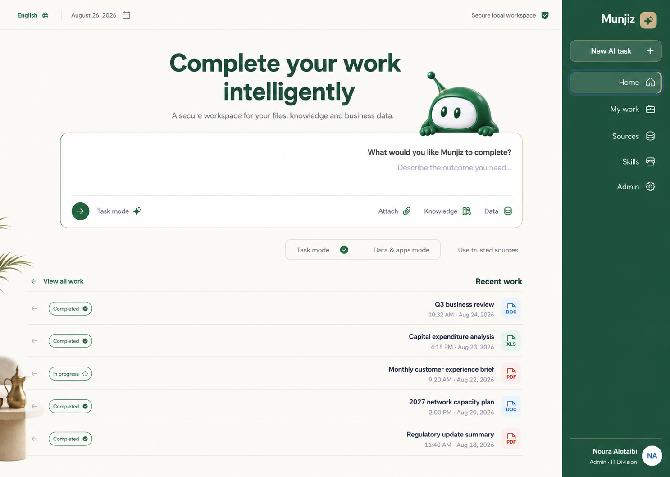Click the arrow on the Regulatory update summary row
670x477 pixels.
tap(34, 439)
